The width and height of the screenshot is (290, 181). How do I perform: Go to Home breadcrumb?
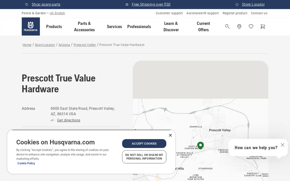pyautogui.click(x=27, y=45)
